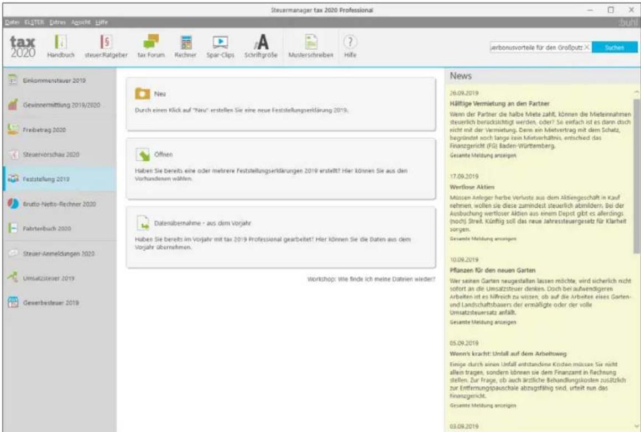Select Brutto-Netto-Rechner 2020 label

(x=59, y=204)
